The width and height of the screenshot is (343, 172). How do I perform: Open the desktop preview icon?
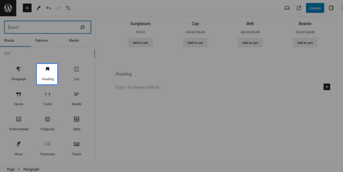(287, 8)
